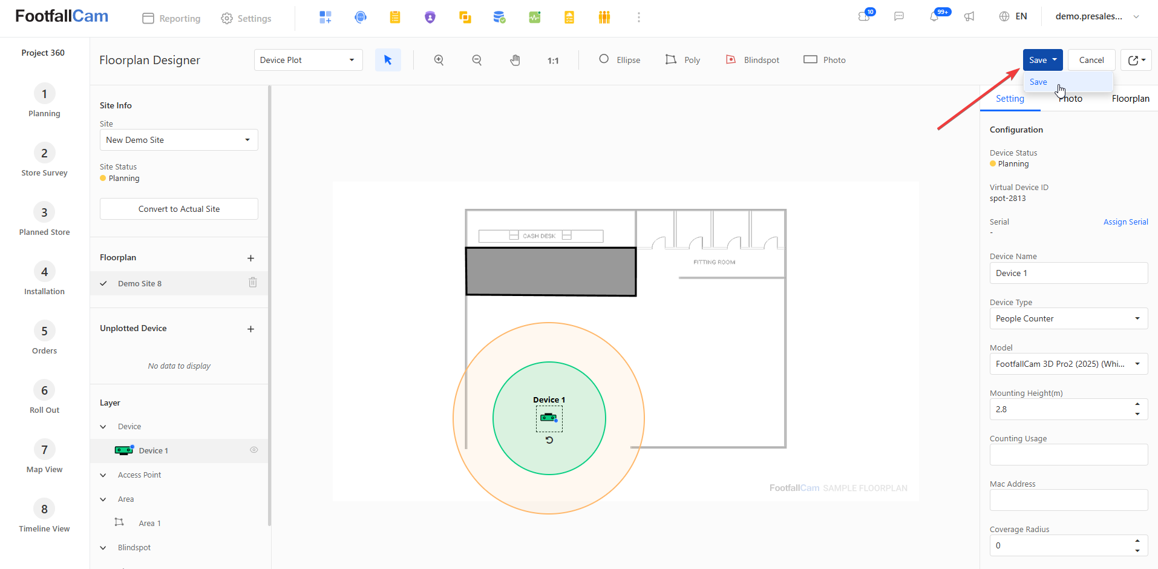Collapse the Blindspot layer group
This screenshot has width=1158, height=569.
pos(103,548)
